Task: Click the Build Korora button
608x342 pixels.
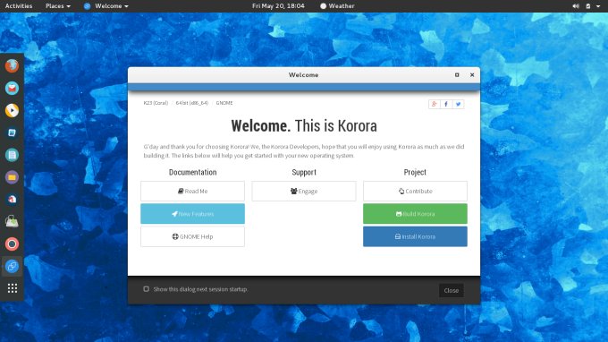Action: coord(415,214)
